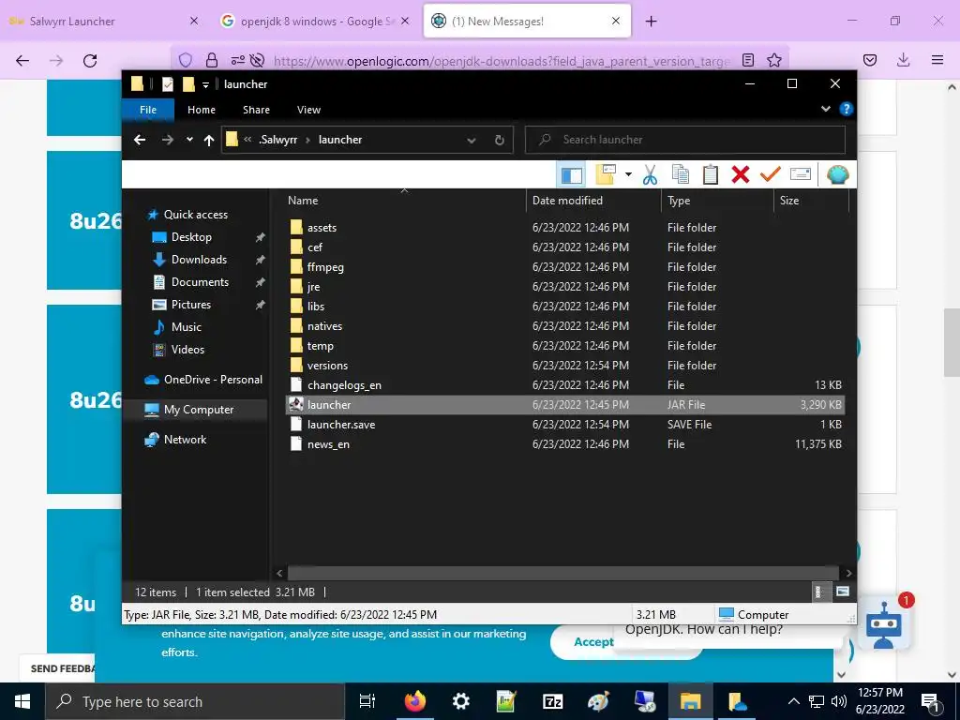Switch to large icons view in status bar

(x=843, y=592)
